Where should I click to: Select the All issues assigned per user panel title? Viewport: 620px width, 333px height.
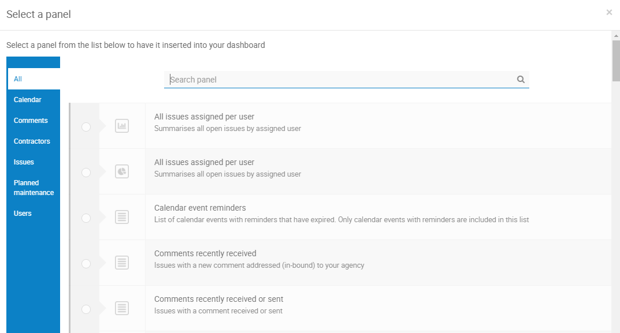pyautogui.click(x=204, y=116)
